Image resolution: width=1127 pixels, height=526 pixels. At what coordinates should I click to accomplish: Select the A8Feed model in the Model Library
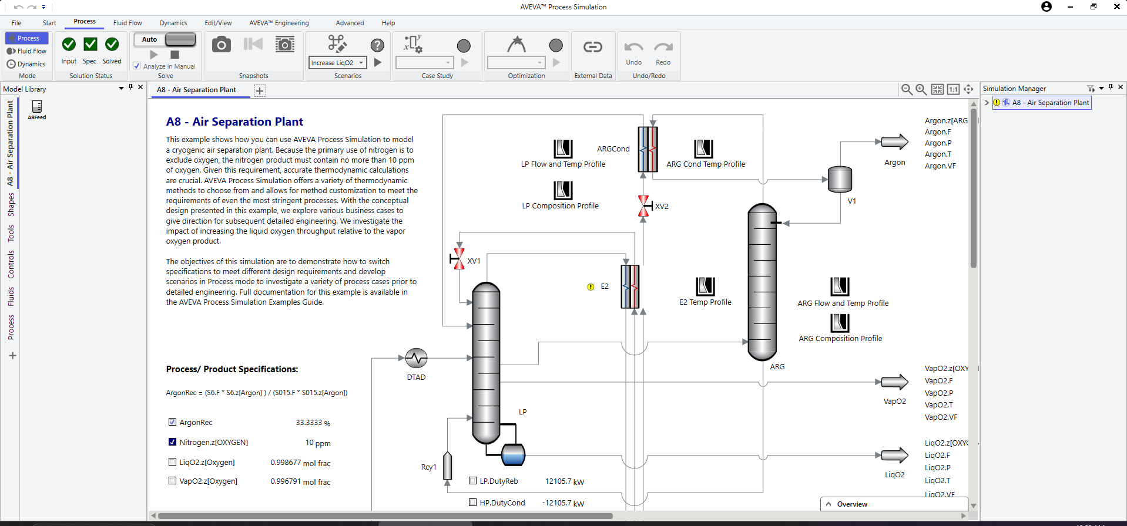pyautogui.click(x=37, y=107)
